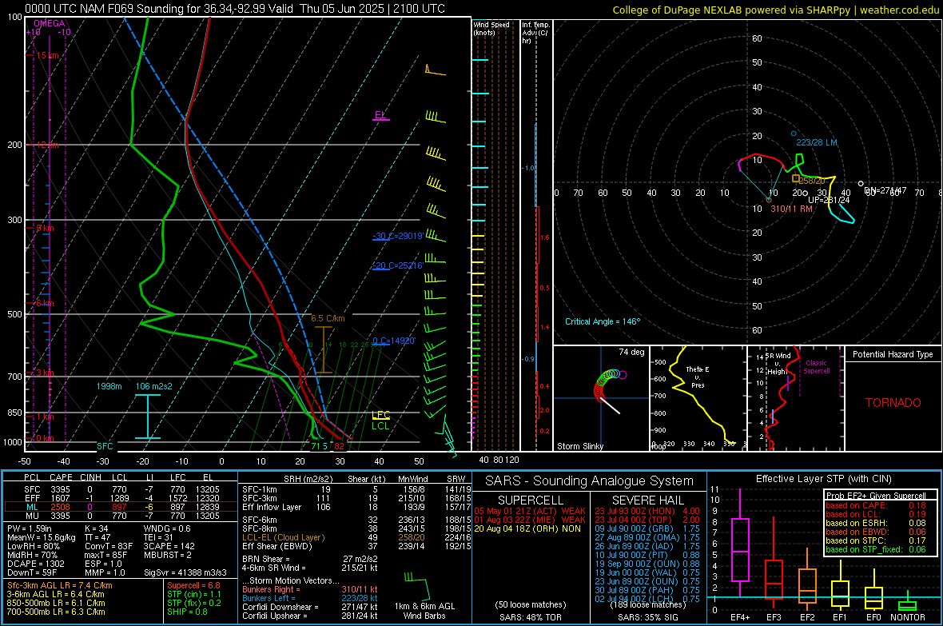
Task: Click the highlighted ML parcel row
Action: 120,508
